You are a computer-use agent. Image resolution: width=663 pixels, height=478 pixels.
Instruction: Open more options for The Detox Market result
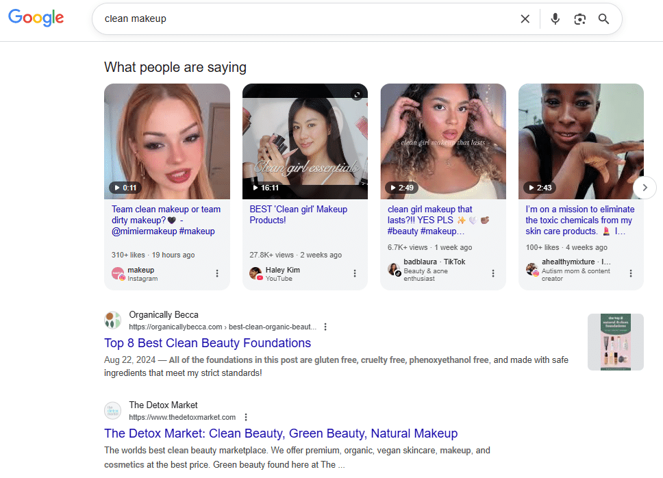point(246,417)
